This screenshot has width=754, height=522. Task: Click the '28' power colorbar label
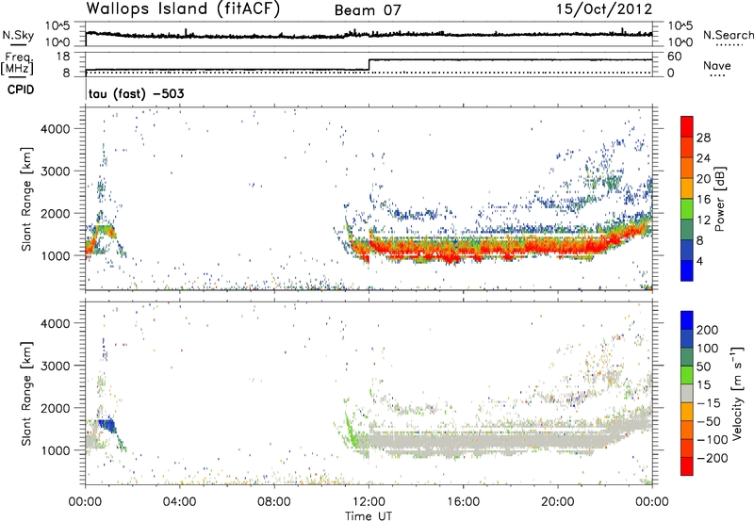[703, 138]
